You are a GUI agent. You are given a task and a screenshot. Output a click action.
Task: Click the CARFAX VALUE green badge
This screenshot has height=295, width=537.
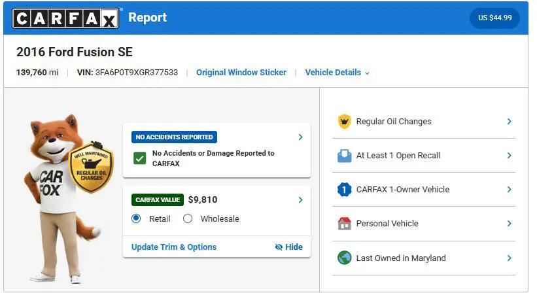point(158,200)
